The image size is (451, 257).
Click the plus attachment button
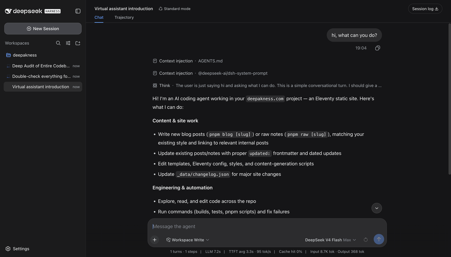coord(154,240)
